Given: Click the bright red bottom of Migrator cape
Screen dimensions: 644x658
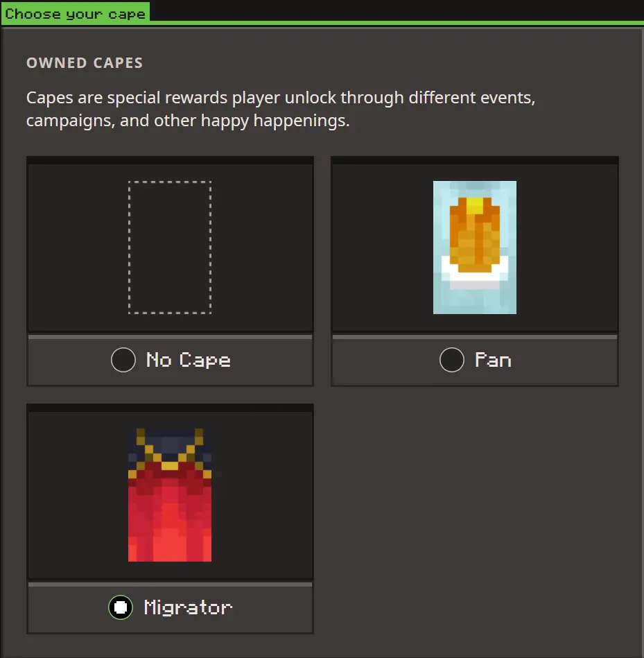Looking at the screenshot, I should click(x=170, y=544).
